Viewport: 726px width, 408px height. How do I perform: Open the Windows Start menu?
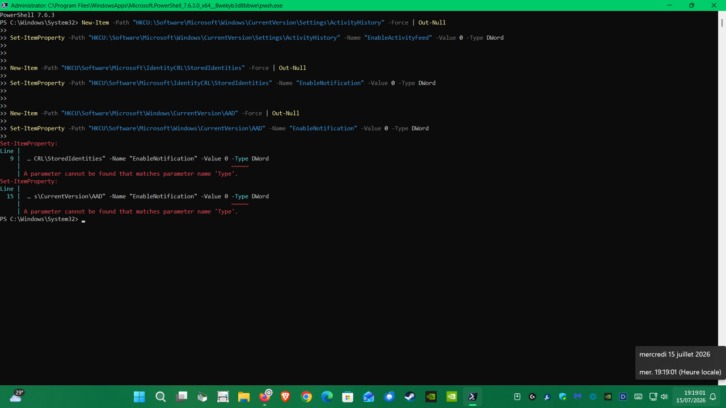[139, 397]
